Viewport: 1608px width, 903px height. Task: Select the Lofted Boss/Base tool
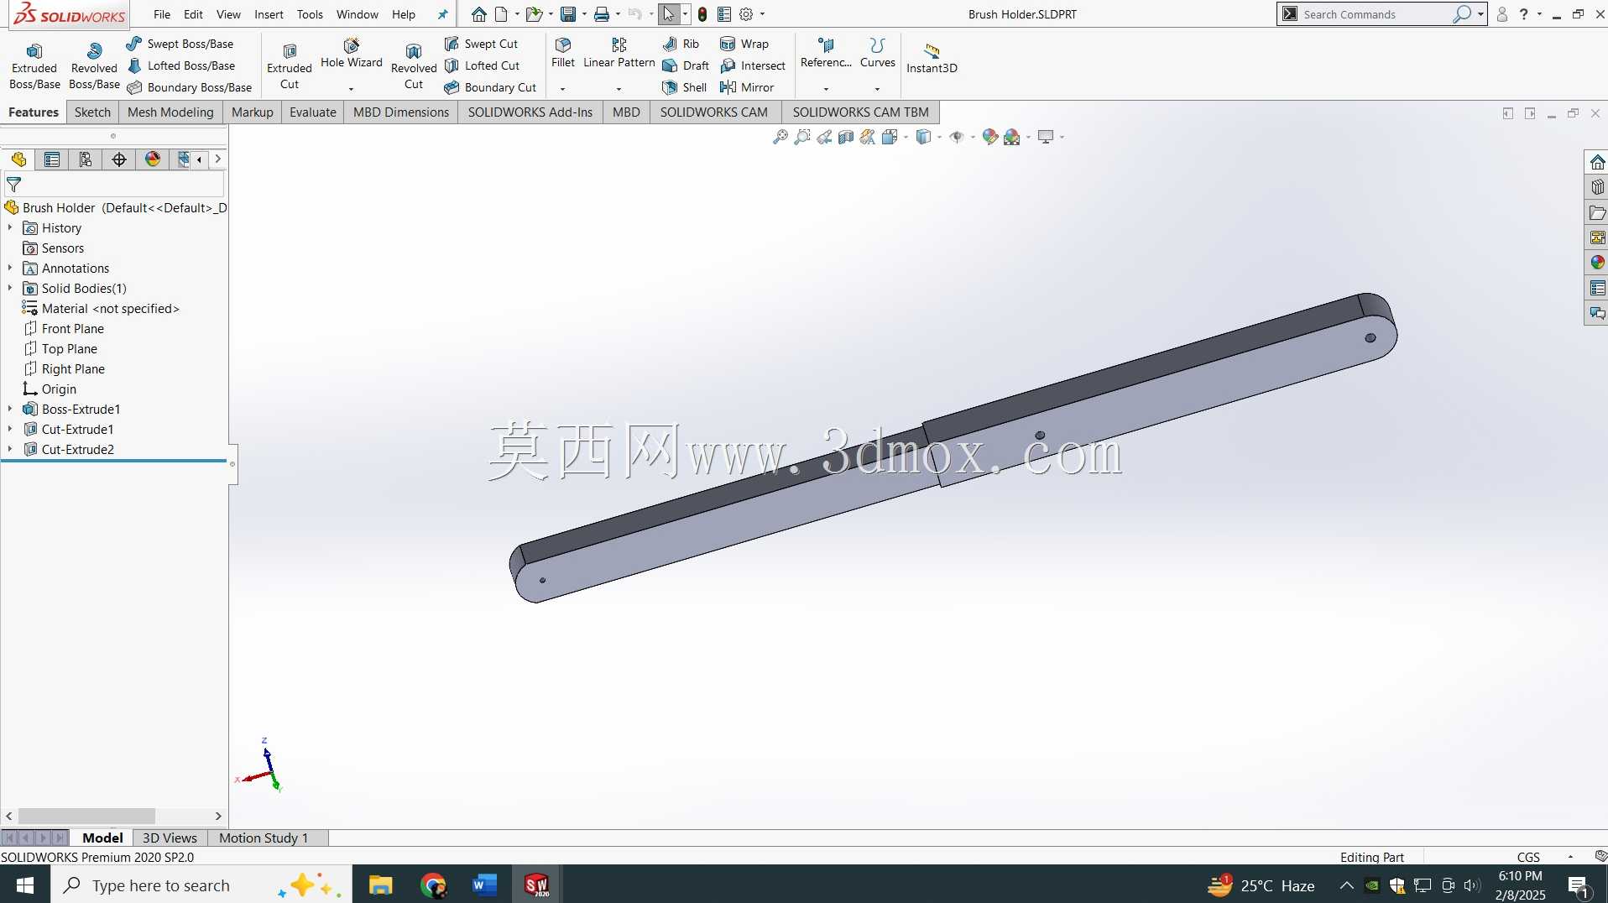(x=181, y=65)
